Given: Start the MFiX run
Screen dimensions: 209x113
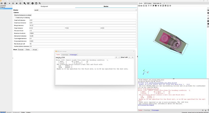Looking at the screenshot, I should pyautogui.click(x=9, y=3).
